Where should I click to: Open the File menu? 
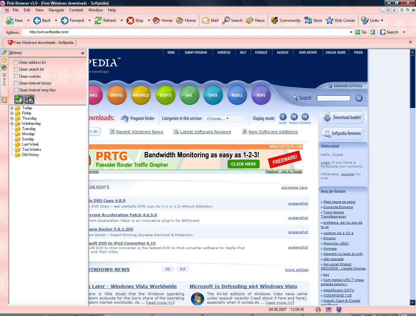[x=16, y=10]
